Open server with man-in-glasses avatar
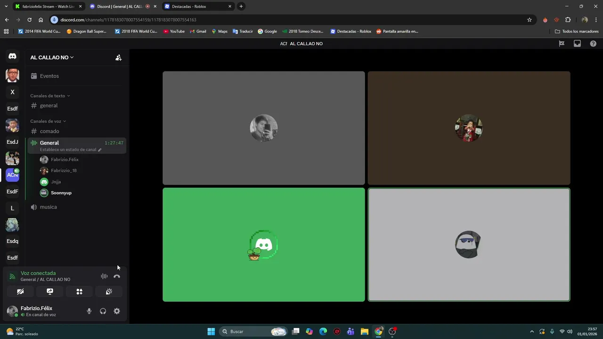 coord(12,75)
